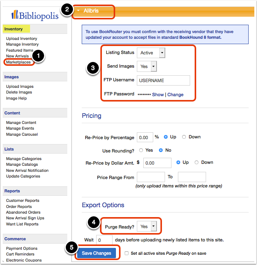Screen dimensions: 257x265
Task: Open Manage Catalogs
Action: [22, 165]
